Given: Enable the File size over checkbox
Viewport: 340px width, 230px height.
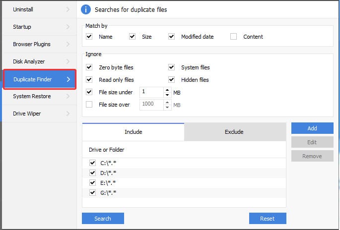Looking at the screenshot, I should tap(89, 105).
